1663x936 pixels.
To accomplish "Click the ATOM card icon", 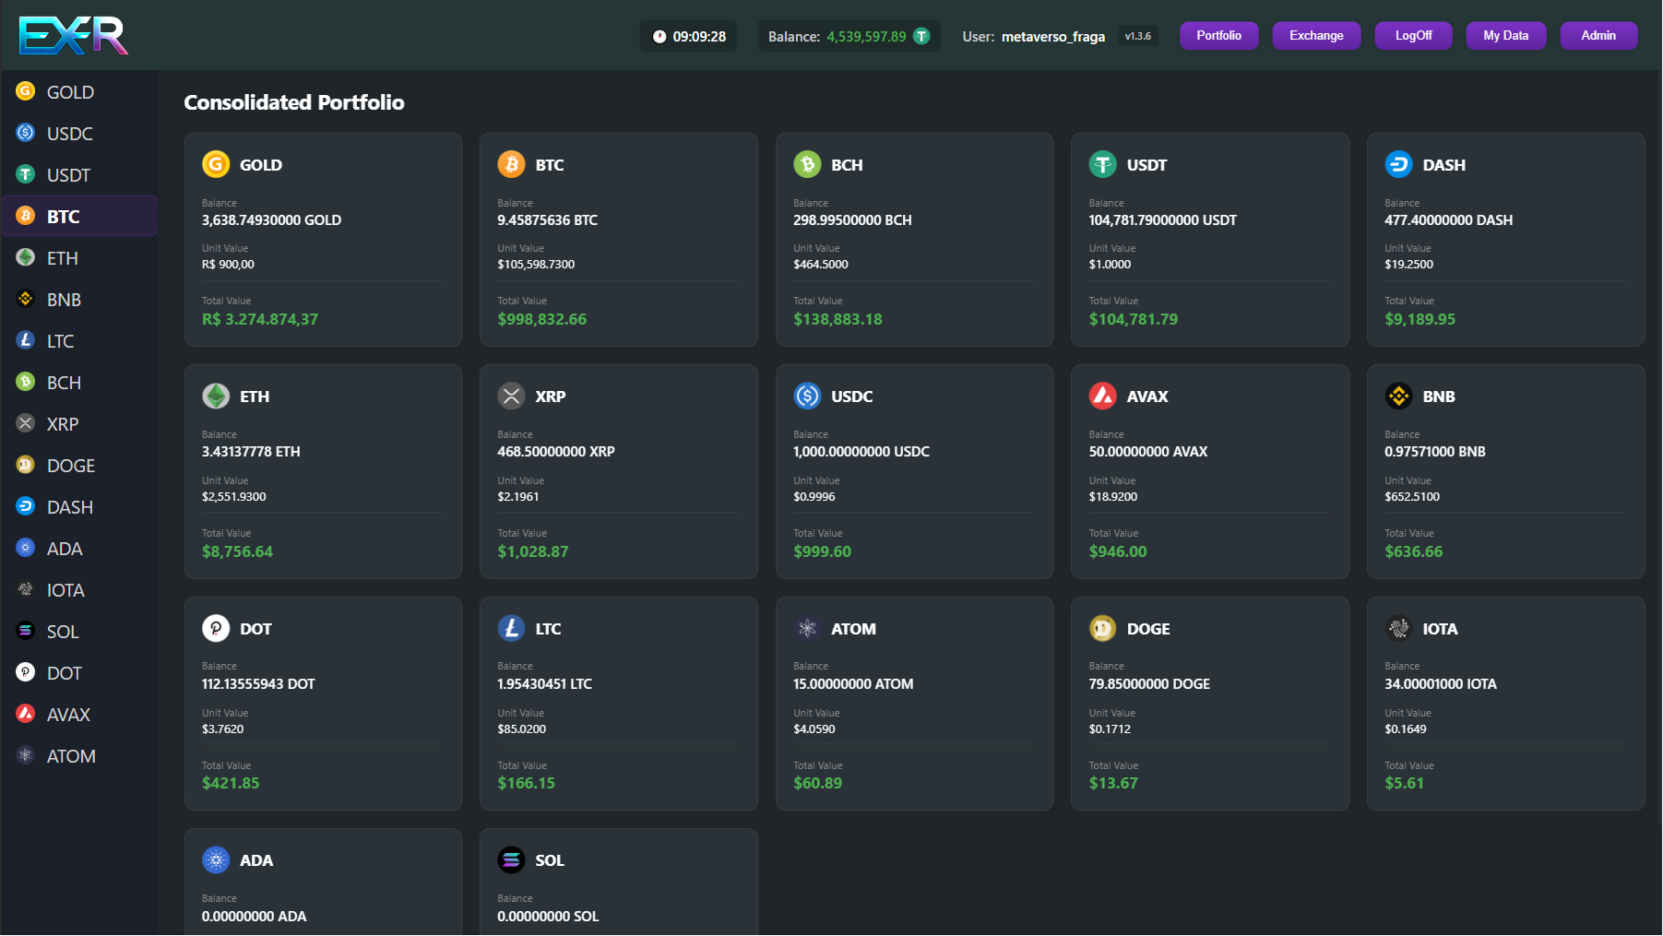I will (807, 628).
